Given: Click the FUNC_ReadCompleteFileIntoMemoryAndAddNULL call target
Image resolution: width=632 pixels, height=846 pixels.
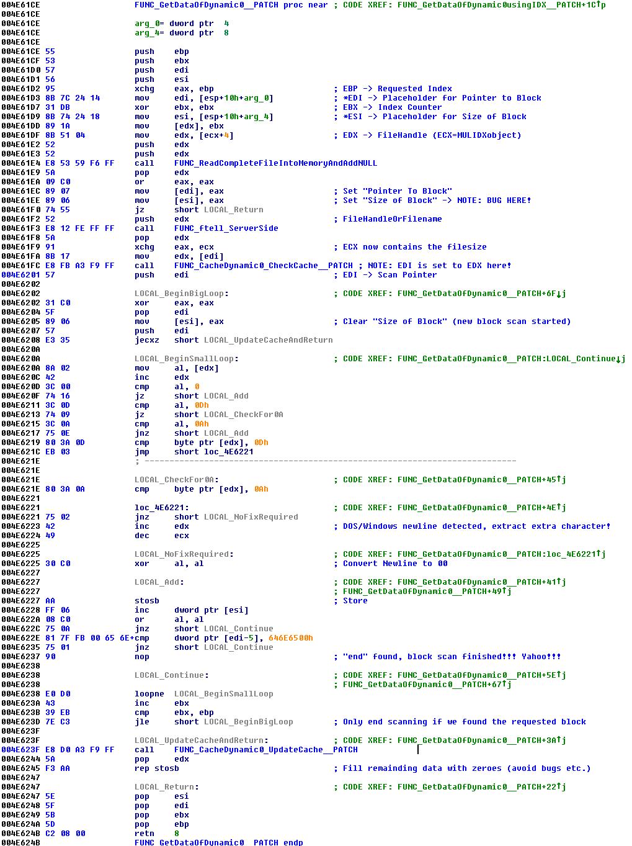Looking at the screenshot, I should [275, 163].
